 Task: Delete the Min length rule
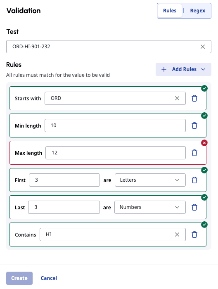click(194, 126)
